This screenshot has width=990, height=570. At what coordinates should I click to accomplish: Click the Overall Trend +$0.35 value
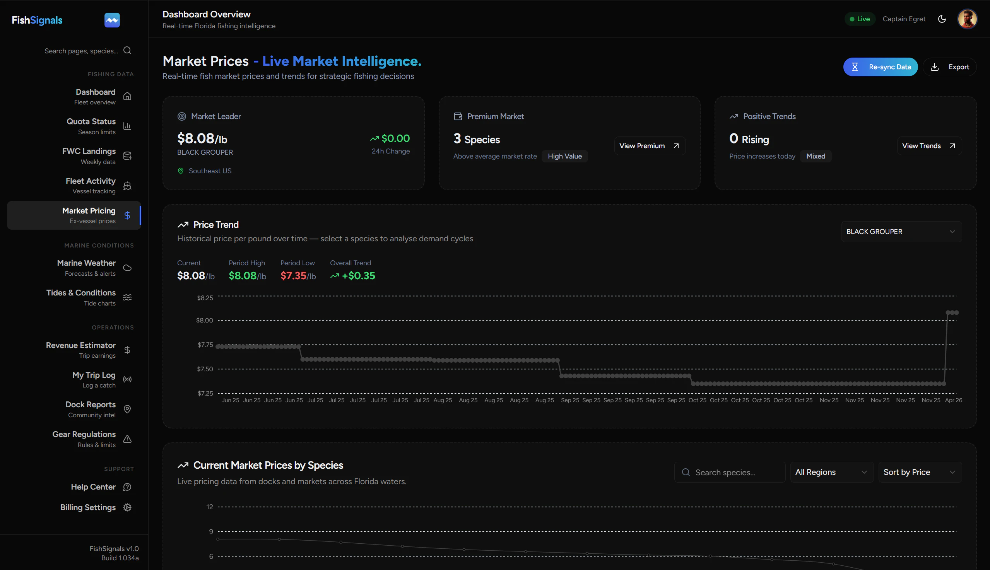click(352, 276)
